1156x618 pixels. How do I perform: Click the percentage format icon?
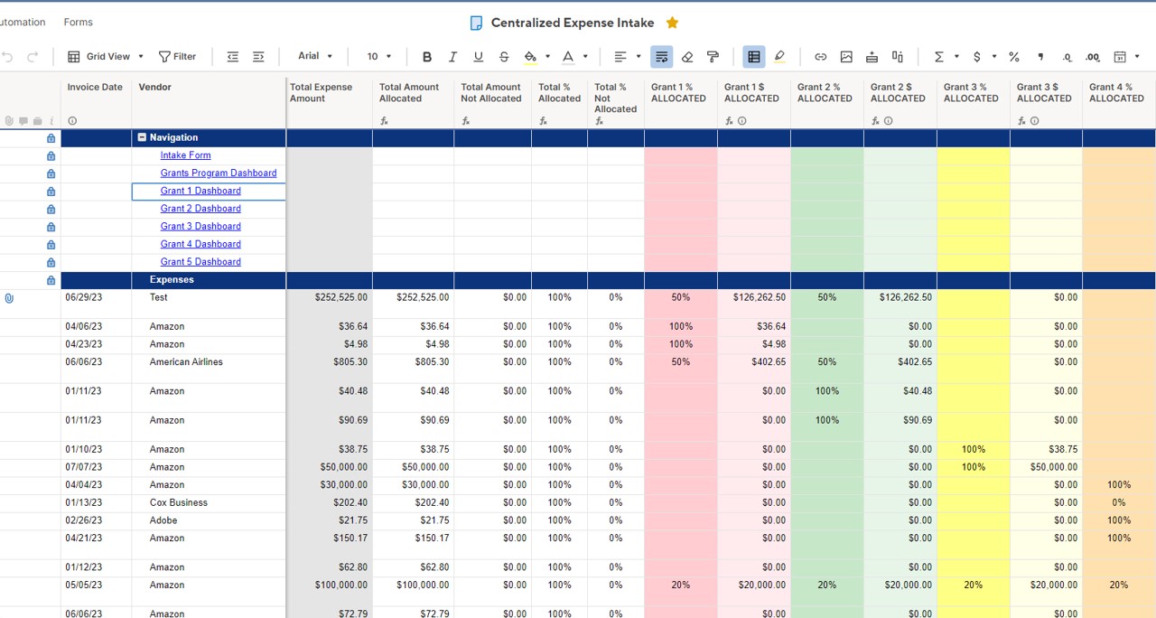pyautogui.click(x=1014, y=57)
